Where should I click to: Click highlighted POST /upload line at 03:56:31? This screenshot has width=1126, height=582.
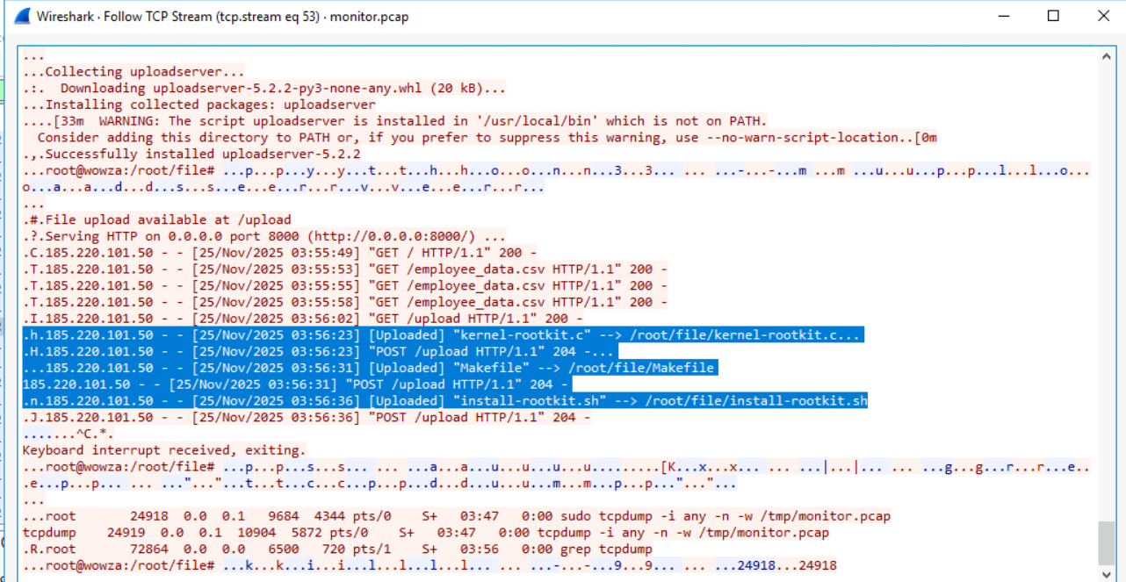click(298, 384)
